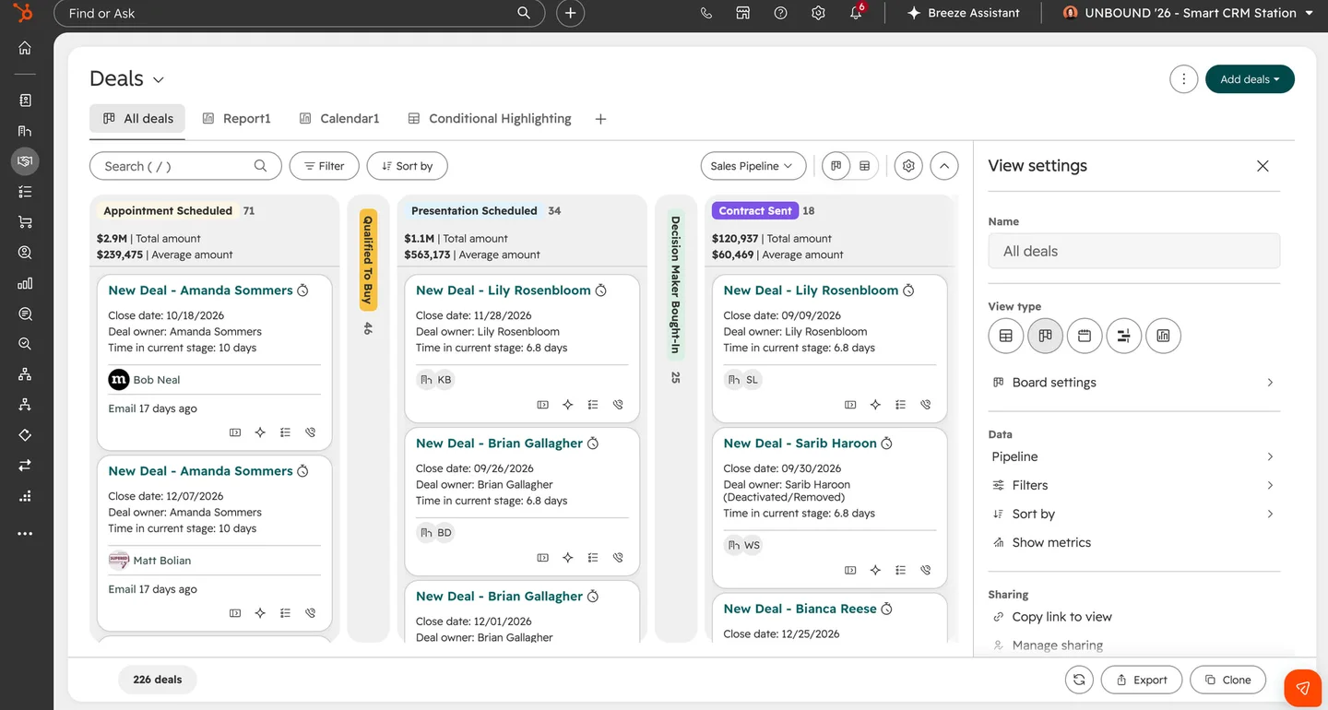Click the Filter button
The image size is (1328, 710).
325,166
